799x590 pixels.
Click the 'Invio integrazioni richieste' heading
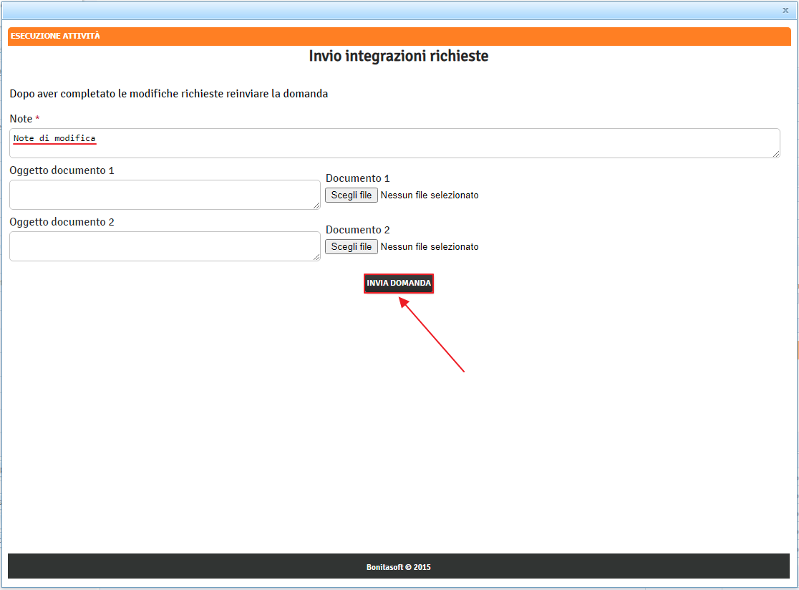[x=399, y=56]
